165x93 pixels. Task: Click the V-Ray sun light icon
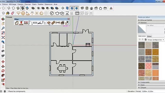click(37, 13)
